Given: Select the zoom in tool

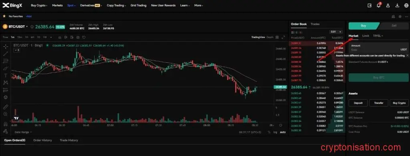Looking at the screenshot, I should point(6,114).
